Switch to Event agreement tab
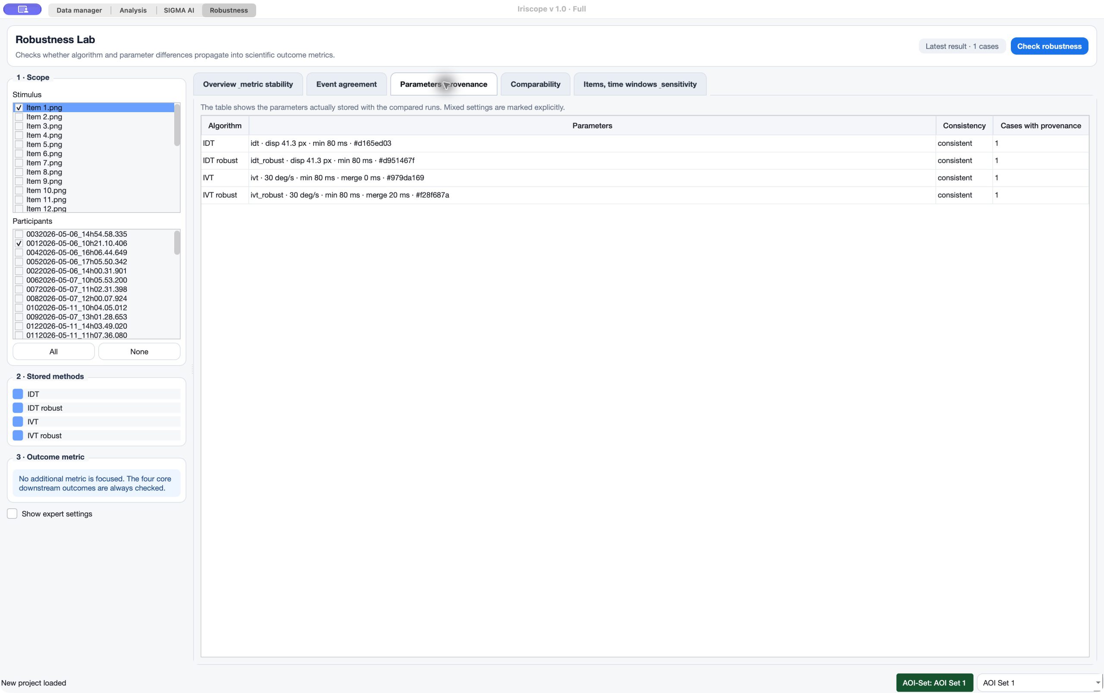The height and width of the screenshot is (693, 1104). click(x=346, y=85)
